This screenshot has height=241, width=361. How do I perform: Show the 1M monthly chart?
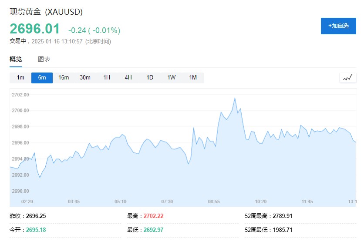pyautogui.click(x=193, y=78)
